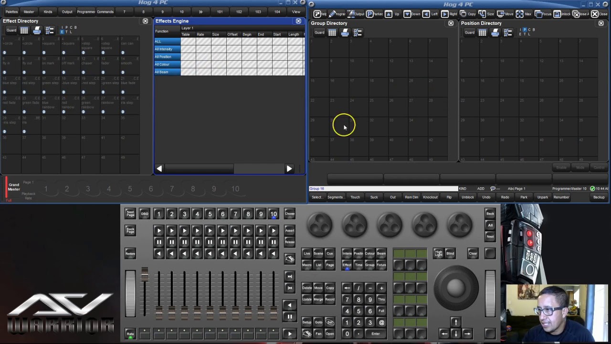Viewport: 611px width, 344px height.
Task: Open the Programmer window from toolbar
Action: pos(337,14)
